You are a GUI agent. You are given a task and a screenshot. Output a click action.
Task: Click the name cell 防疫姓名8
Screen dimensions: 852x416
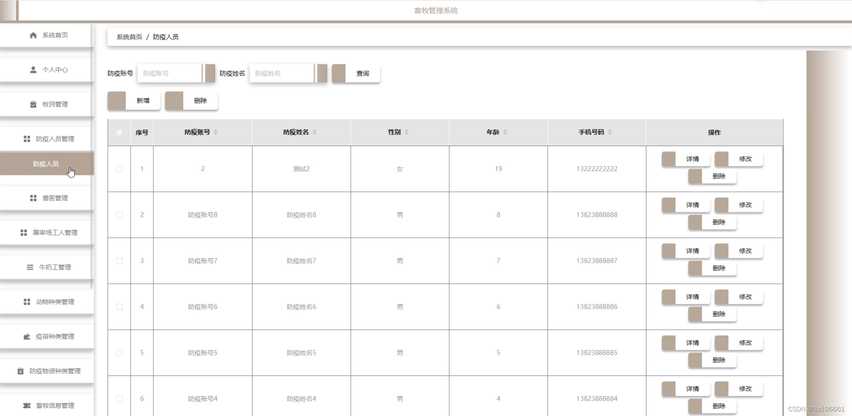pyautogui.click(x=301, y=215)
